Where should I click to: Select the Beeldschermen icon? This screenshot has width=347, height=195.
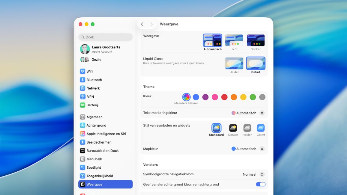point(83,142)
